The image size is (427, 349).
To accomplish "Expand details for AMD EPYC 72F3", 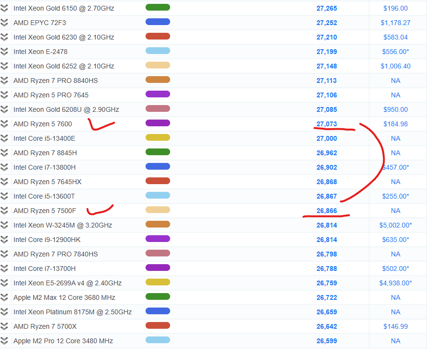I will coord(4,23).
